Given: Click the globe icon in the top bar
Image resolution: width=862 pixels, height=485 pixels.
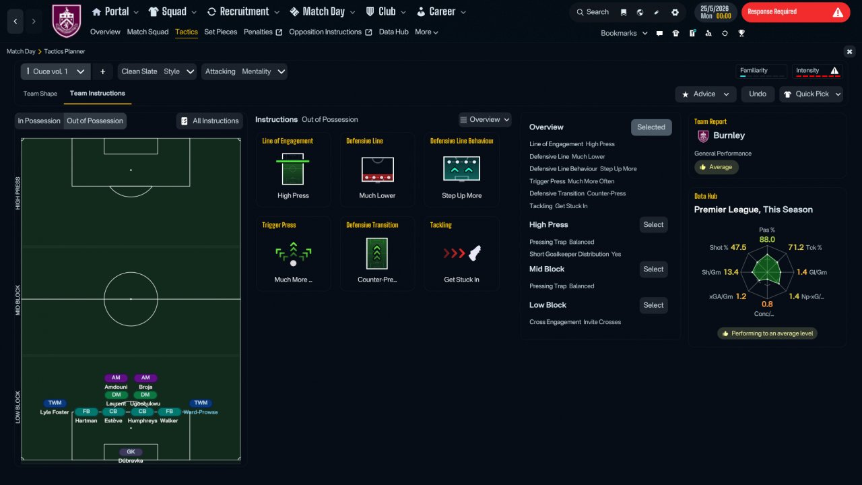Looking at the screenshot, I should tap(640, 12).
